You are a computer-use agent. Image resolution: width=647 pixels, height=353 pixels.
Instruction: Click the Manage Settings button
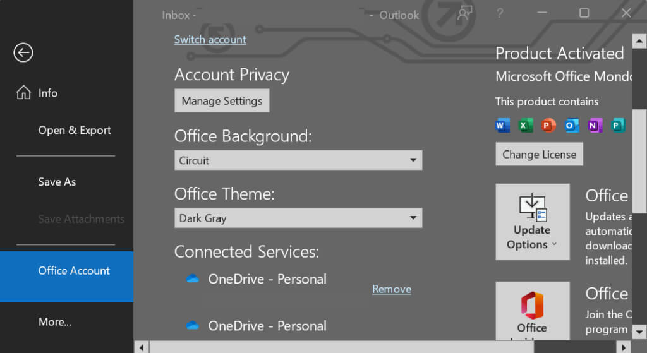point(222,101)
